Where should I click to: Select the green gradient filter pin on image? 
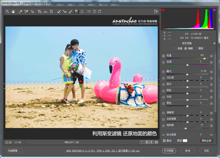tap(81, 86)
